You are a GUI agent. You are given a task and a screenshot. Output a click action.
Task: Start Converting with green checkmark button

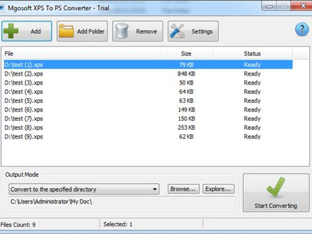276,193
